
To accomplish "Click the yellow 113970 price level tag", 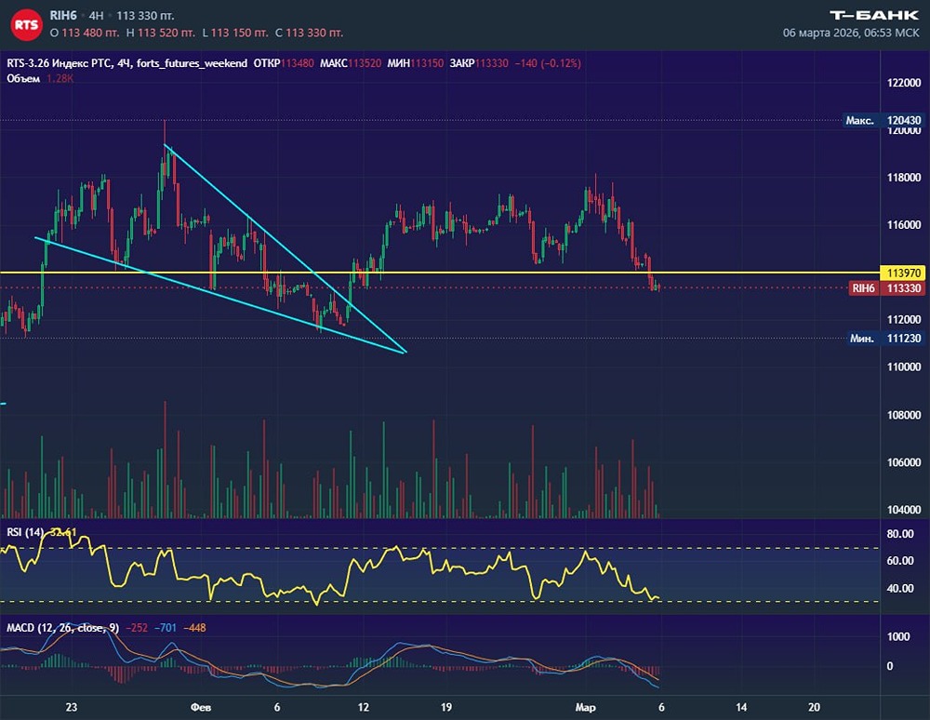I will point(903,273).
